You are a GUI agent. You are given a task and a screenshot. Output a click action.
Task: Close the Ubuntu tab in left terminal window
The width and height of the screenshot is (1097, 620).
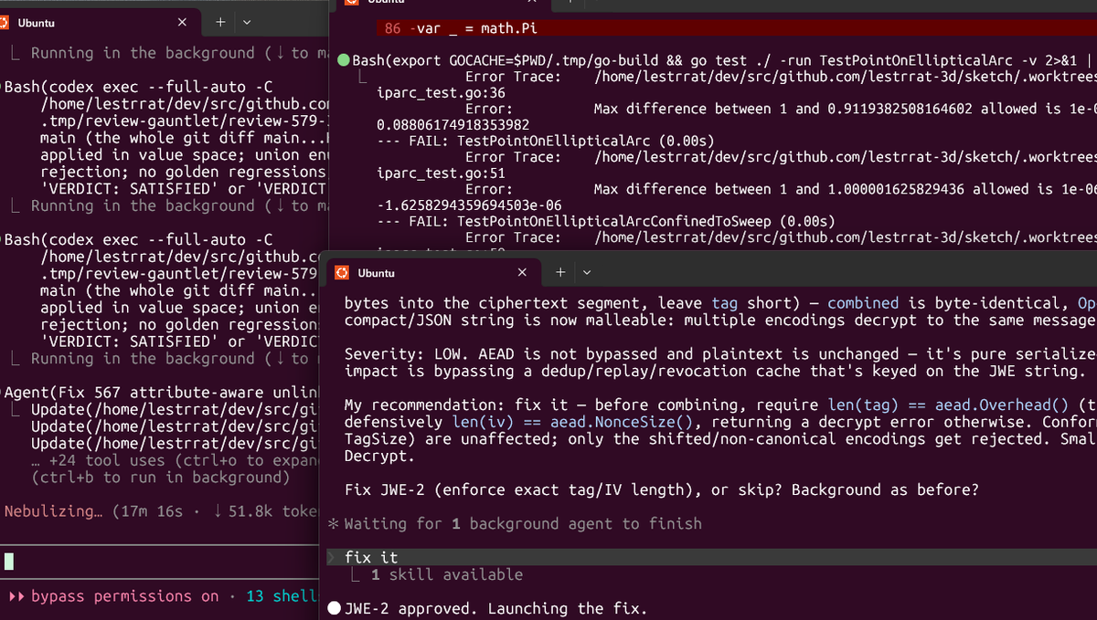[183, 22]
